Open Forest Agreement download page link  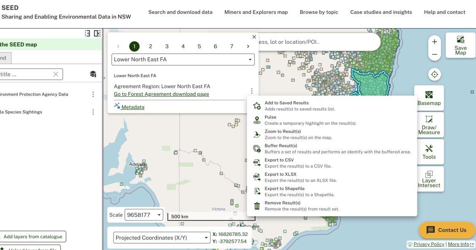(x=161, y=94)
